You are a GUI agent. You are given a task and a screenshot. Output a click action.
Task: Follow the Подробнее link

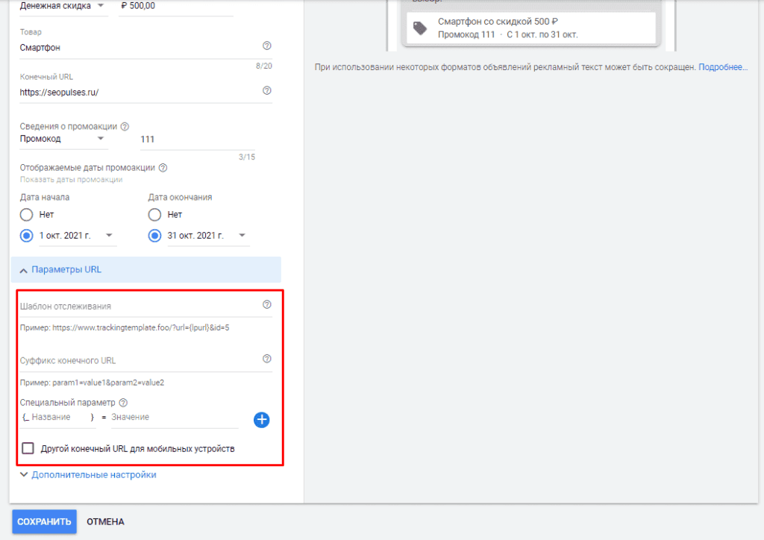[723, 67]
